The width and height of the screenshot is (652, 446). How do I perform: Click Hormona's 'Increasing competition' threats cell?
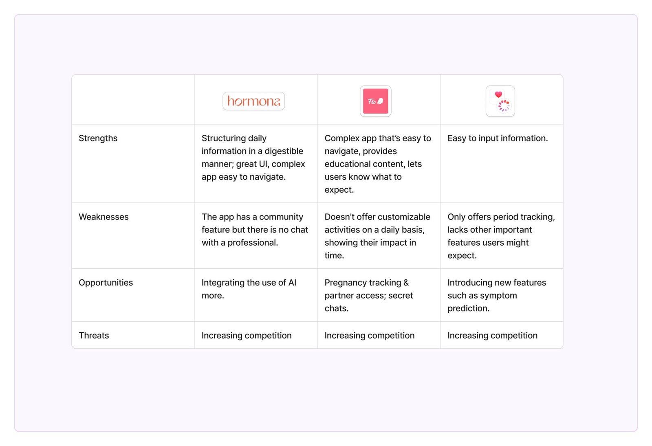(247, 336)
